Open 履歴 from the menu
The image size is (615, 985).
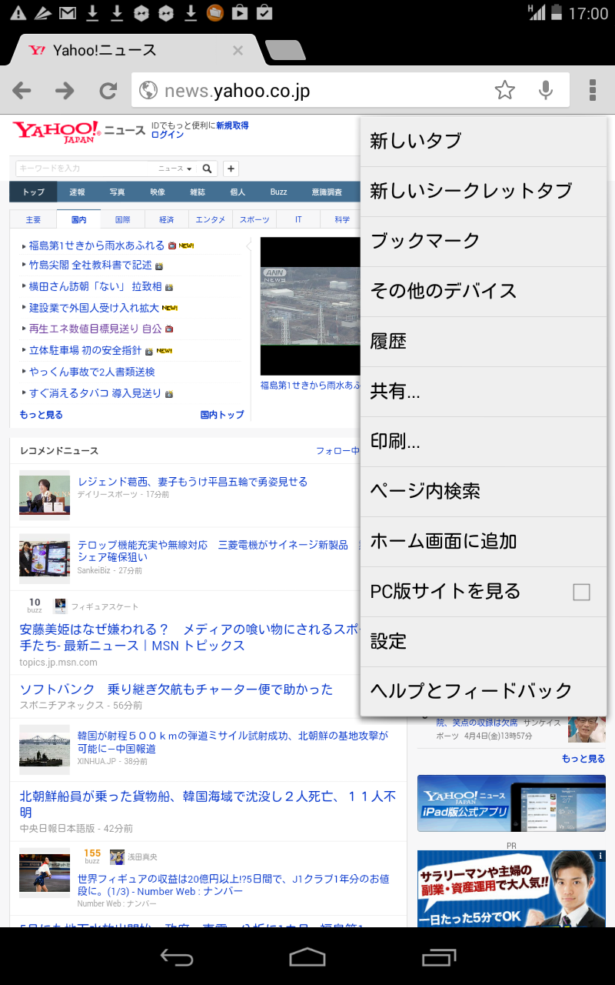(x=484, y=342)
